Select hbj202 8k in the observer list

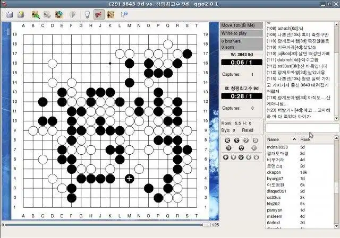[300, 204]
